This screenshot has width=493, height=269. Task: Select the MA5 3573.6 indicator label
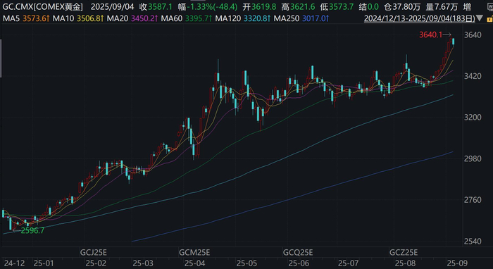click(x=26, y=19)
